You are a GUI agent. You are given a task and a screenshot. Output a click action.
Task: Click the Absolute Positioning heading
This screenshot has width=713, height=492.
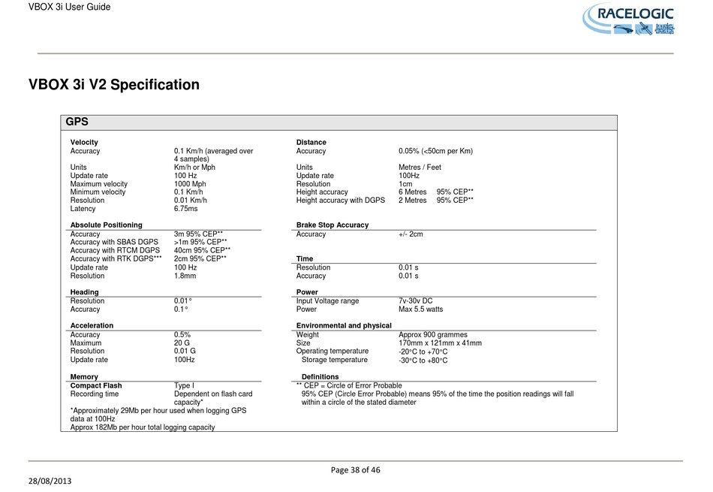106,225
